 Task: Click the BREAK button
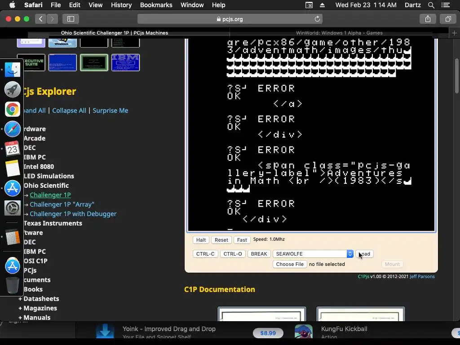[x=259, y=254]
